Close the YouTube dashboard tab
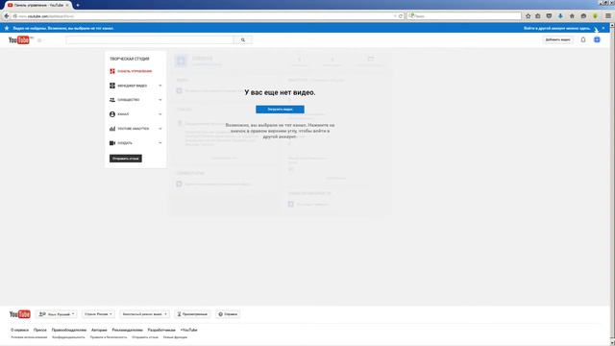 (67, 5)
